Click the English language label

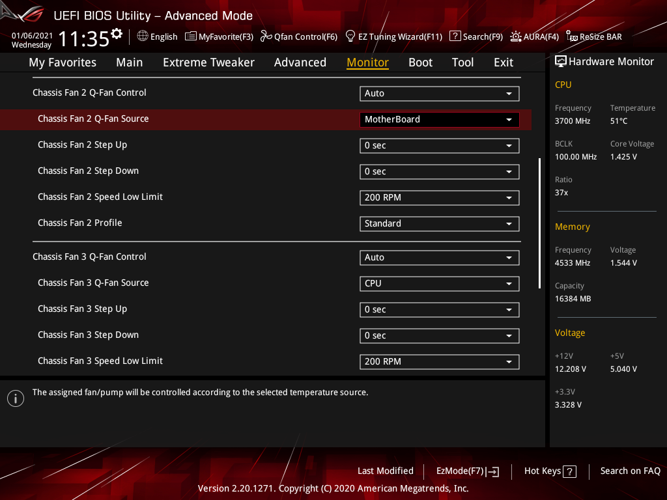pyautogui.click(x=163, y=37)
